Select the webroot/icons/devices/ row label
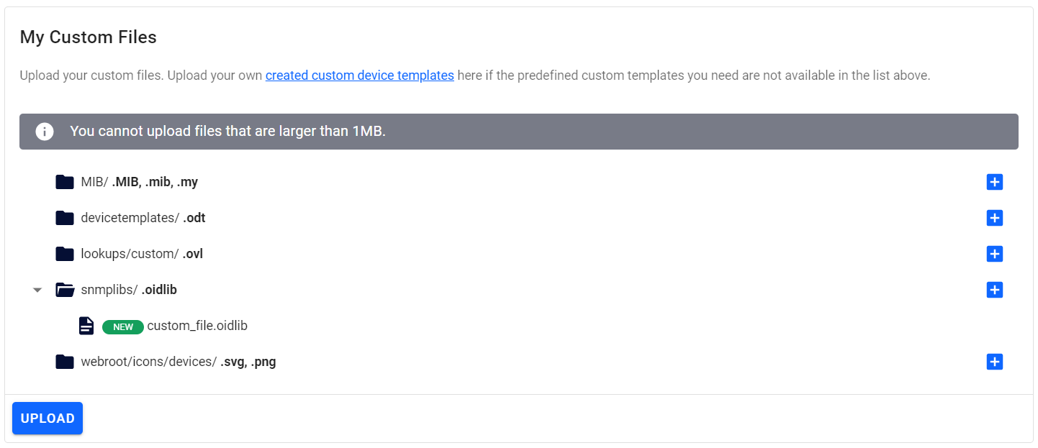1038x448 pixels. coord(178,362)
